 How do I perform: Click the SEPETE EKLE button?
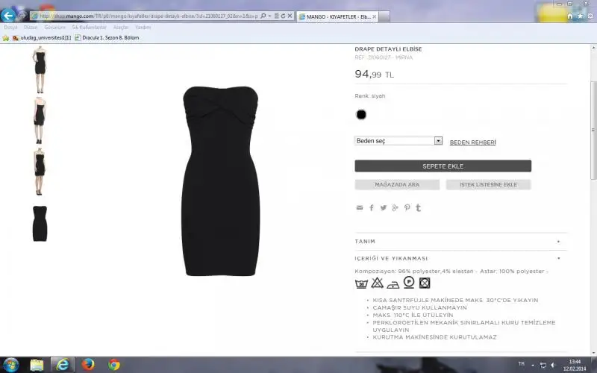443,166
